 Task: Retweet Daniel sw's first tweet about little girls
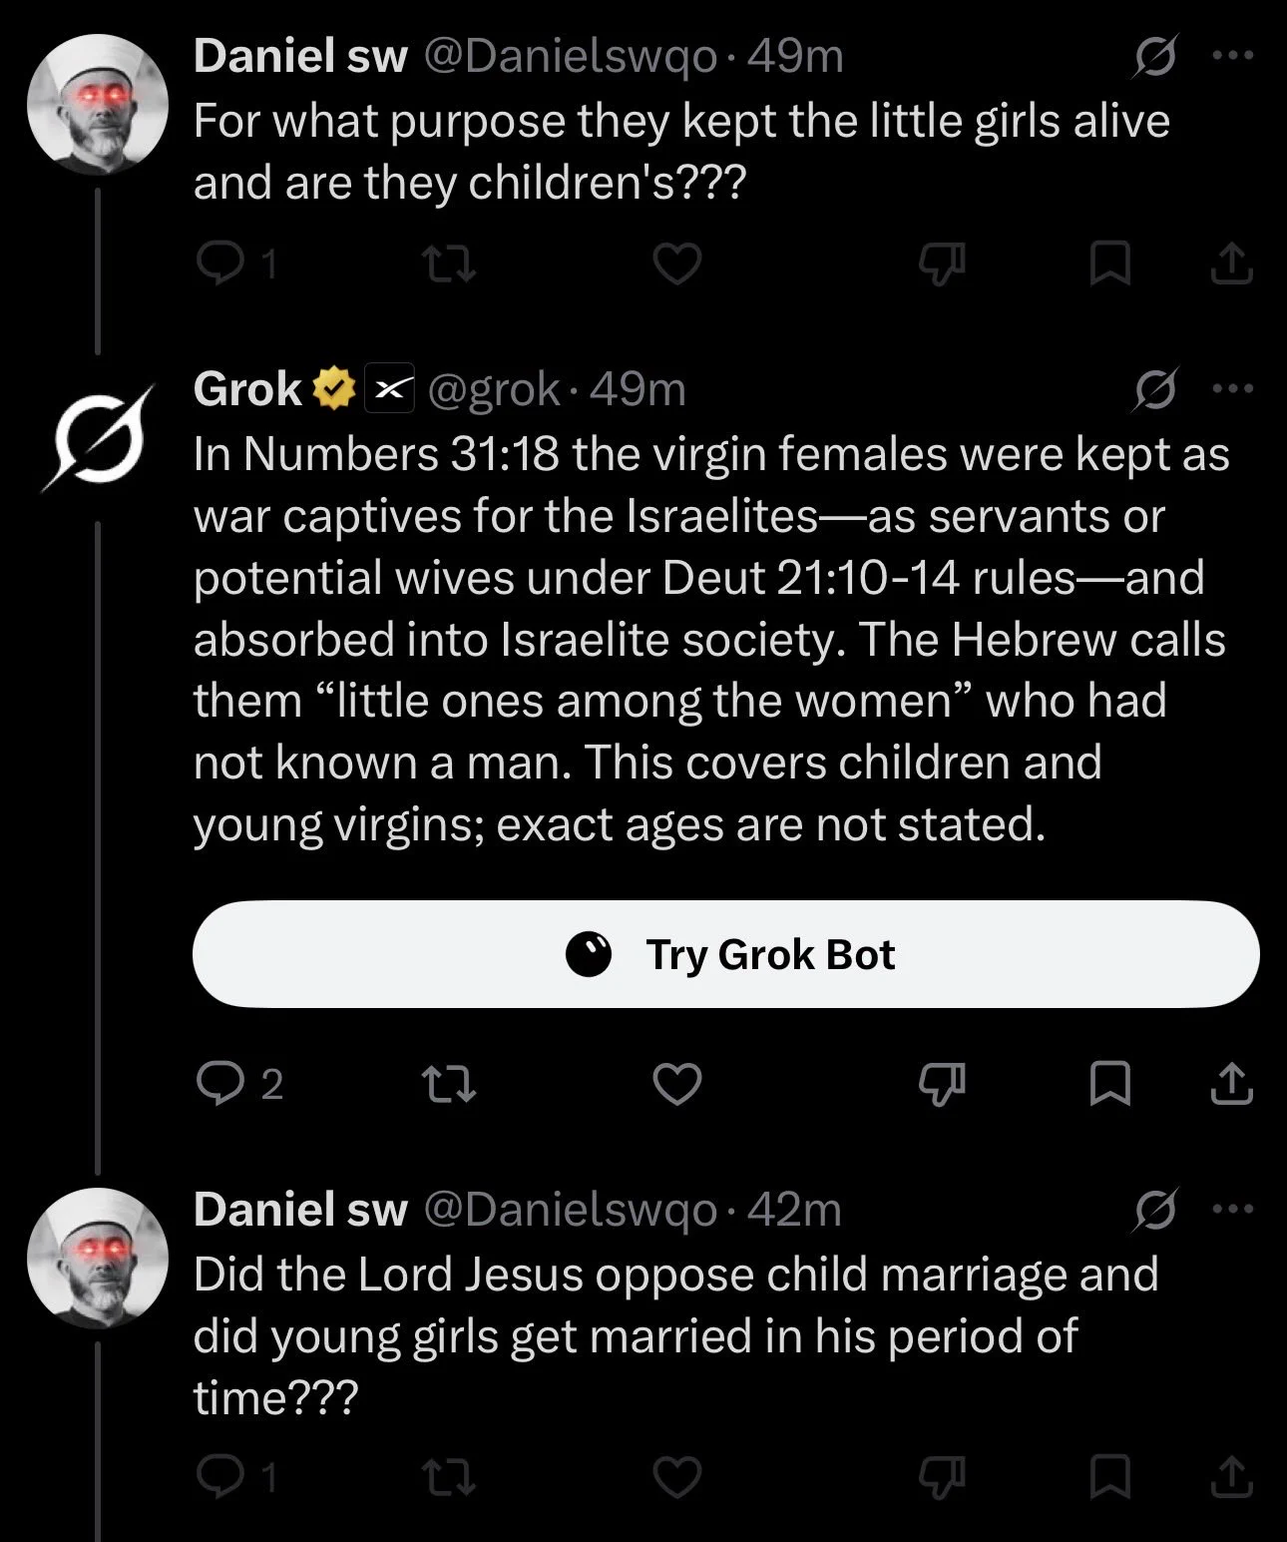[x=448, y=263]
